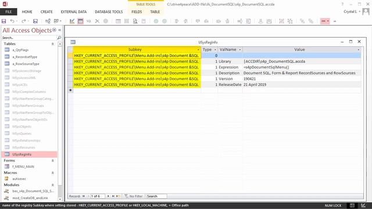Collapse the Modules group

pyautogui.click(x=53, y=185)
